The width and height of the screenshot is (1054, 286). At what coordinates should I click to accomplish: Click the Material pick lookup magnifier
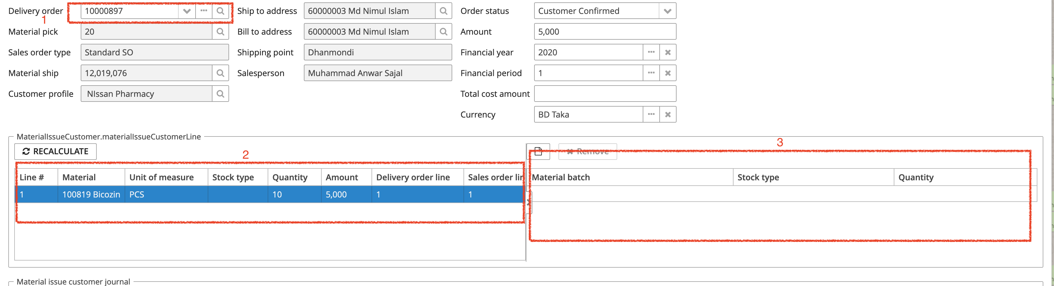(x=220, y=32)
